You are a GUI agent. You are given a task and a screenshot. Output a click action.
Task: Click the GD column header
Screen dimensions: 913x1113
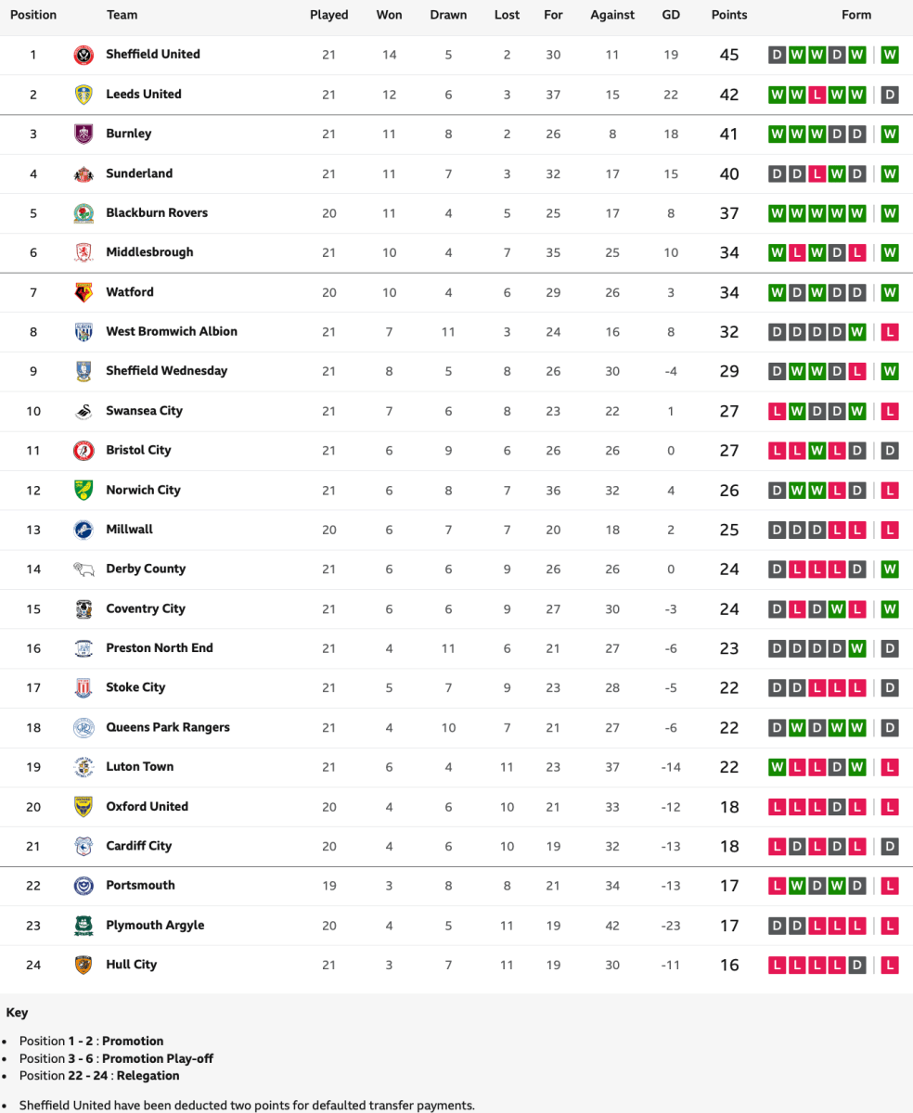(671, 15)
